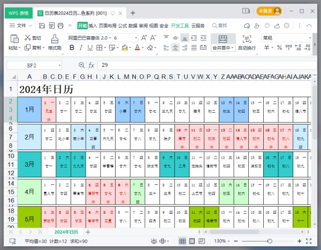Align text left icon
The height and width of the screenshot is (250, 321).
[166, 48]
